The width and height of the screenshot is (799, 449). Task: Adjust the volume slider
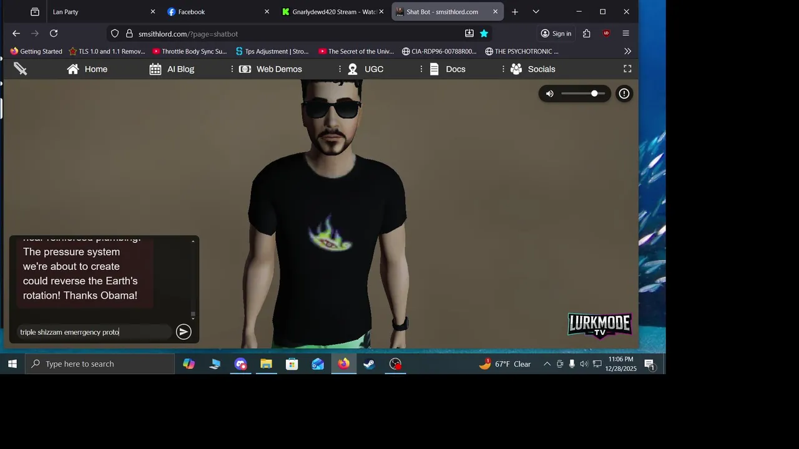point(582,94)
